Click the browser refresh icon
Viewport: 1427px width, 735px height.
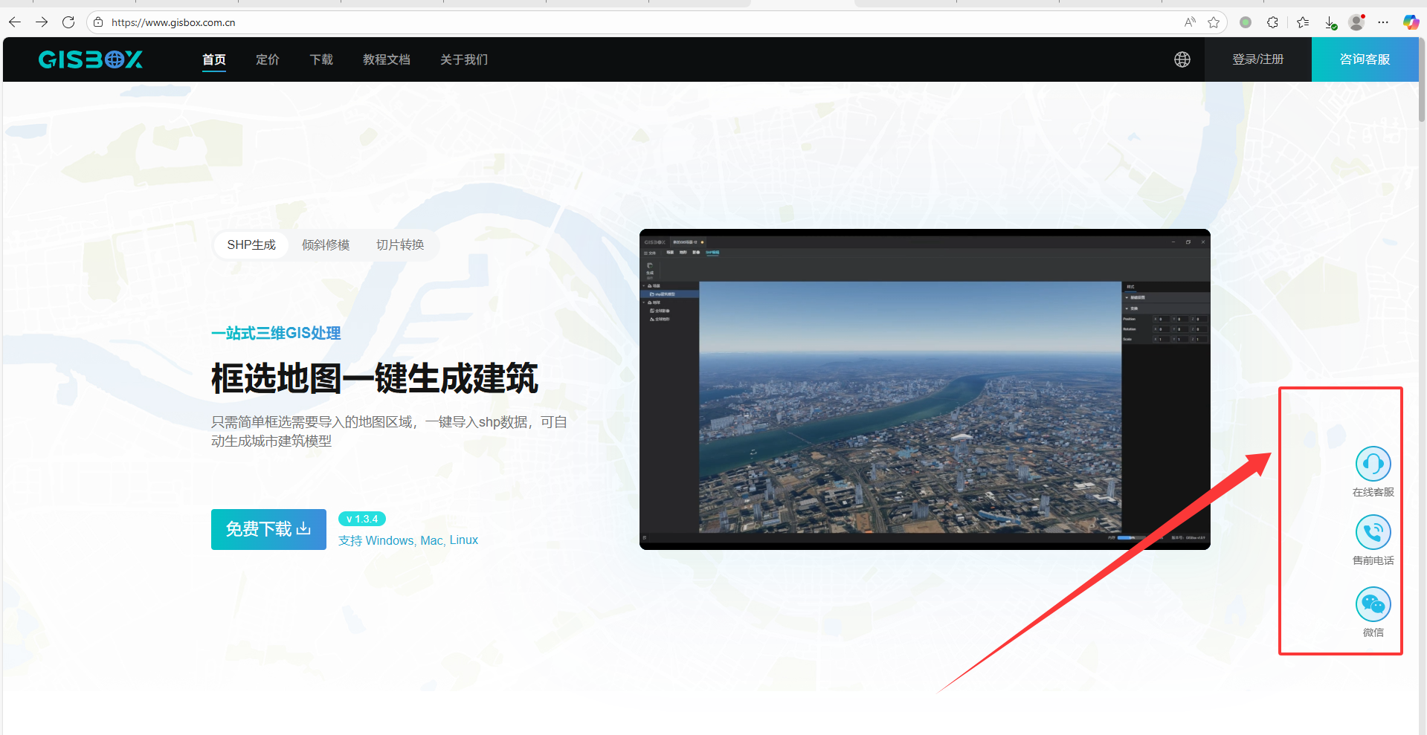point(68,22)
